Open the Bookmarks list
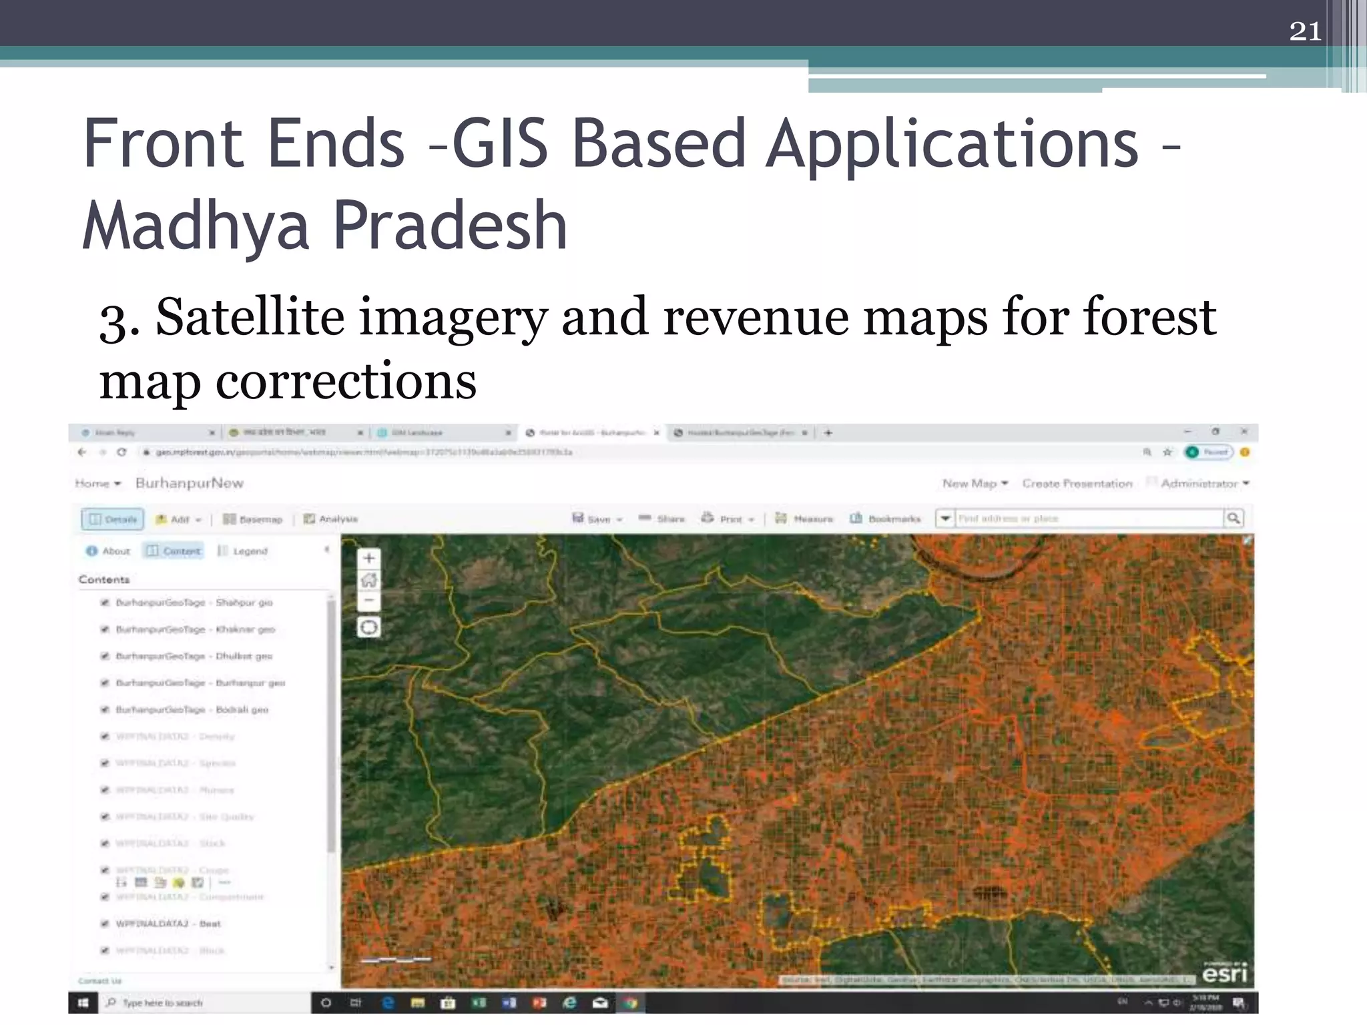Image resolution: width=1367 pixels, height=1025 pixels. [885, 519]
